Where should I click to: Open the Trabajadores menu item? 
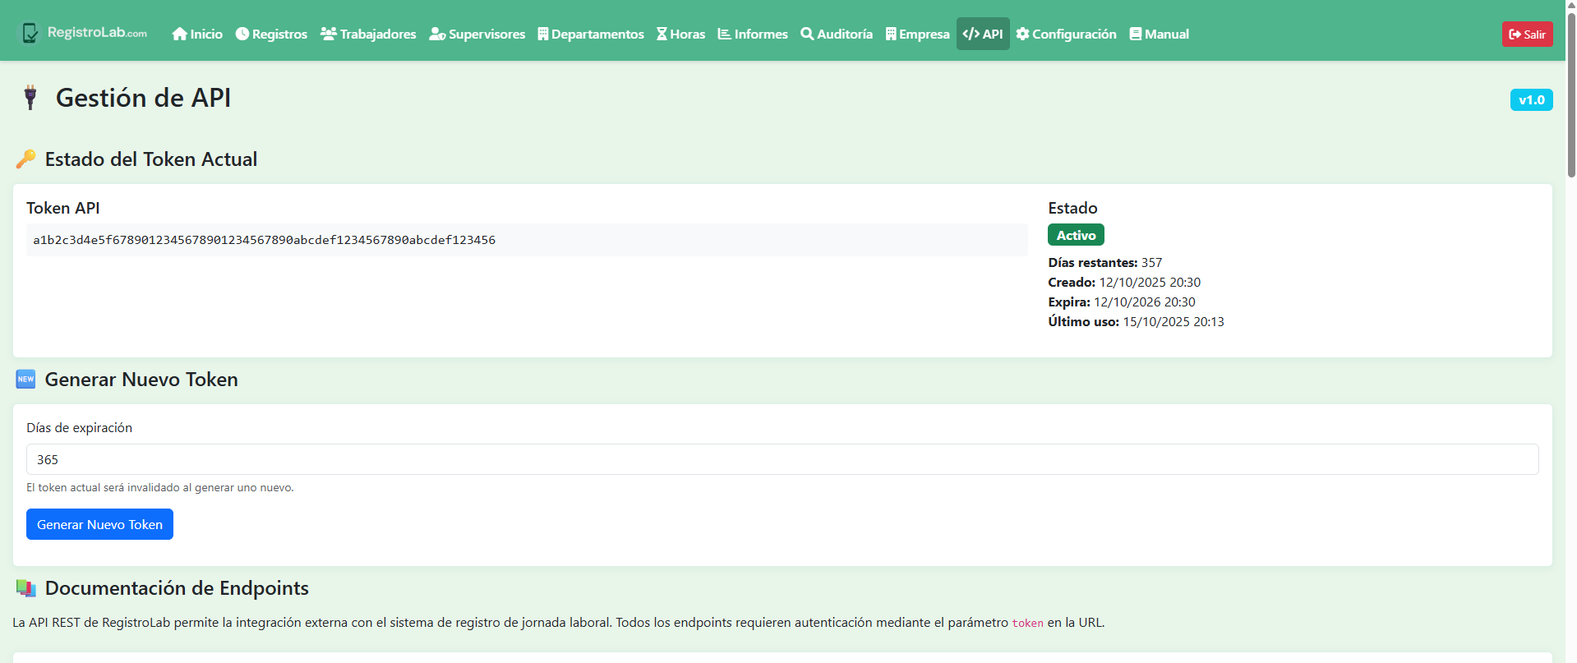368,34
